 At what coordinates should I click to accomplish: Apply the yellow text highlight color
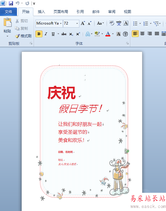tap(97, 34)
